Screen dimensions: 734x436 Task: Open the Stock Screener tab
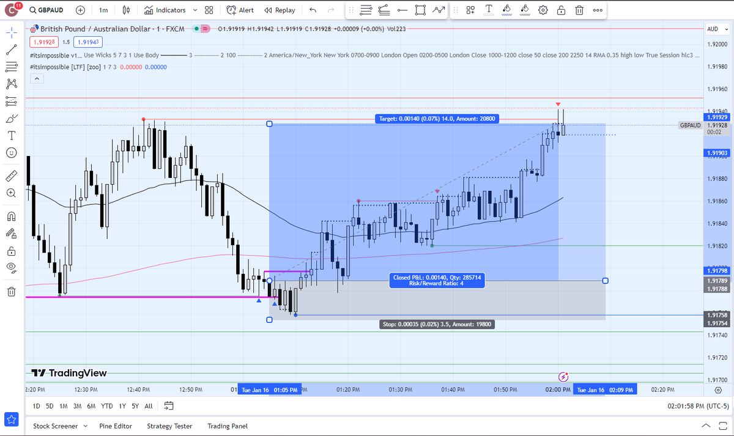coord(56,426)
